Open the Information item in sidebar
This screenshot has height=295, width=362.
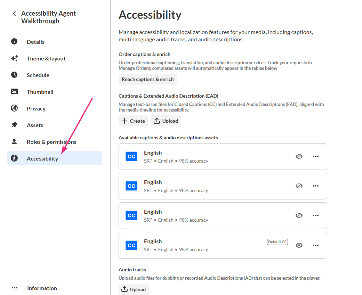42,288
